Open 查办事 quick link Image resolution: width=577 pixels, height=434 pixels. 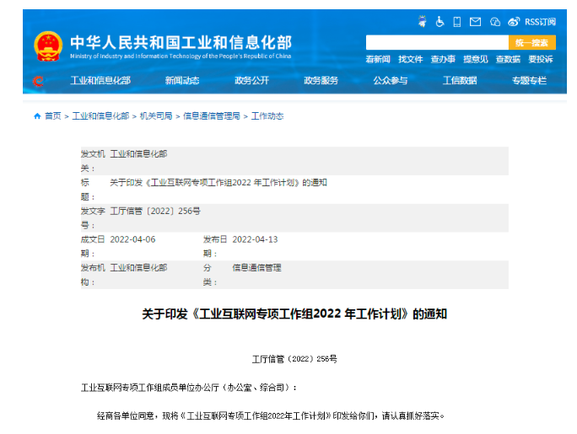(x=443, y=59)
